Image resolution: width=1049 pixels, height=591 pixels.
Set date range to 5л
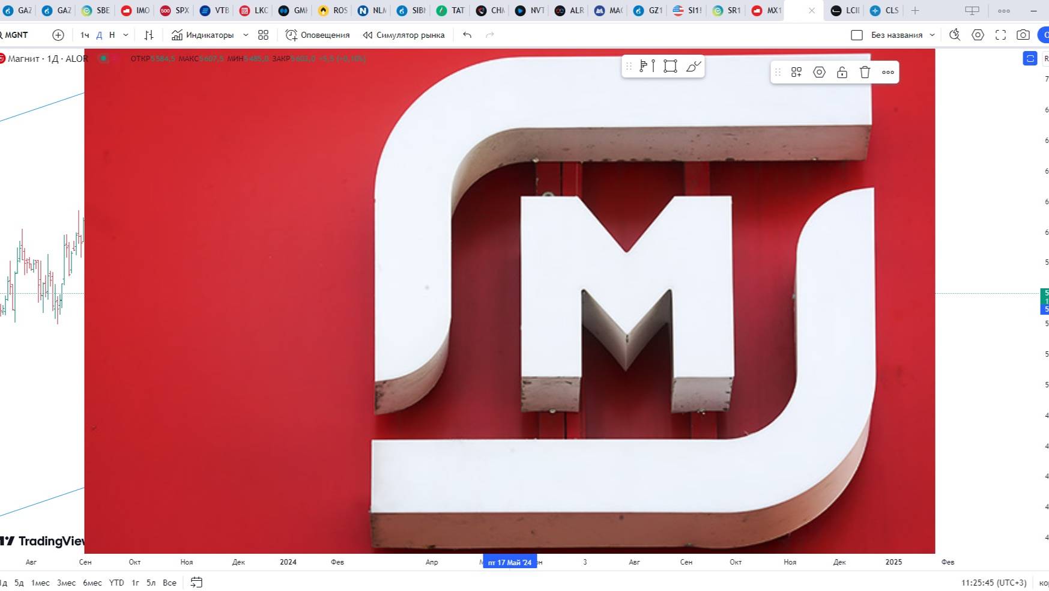pos(151,583)
